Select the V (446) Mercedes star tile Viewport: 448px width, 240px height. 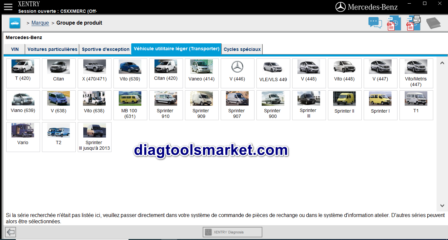click(x=237, y=73)
